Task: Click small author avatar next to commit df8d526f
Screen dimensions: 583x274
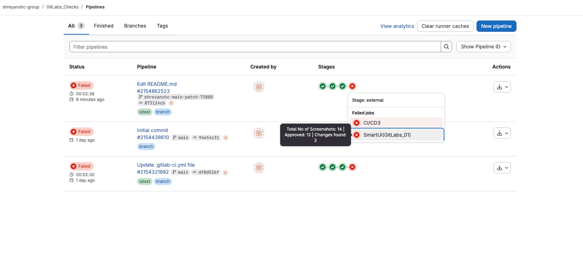Action: [225, 172]
